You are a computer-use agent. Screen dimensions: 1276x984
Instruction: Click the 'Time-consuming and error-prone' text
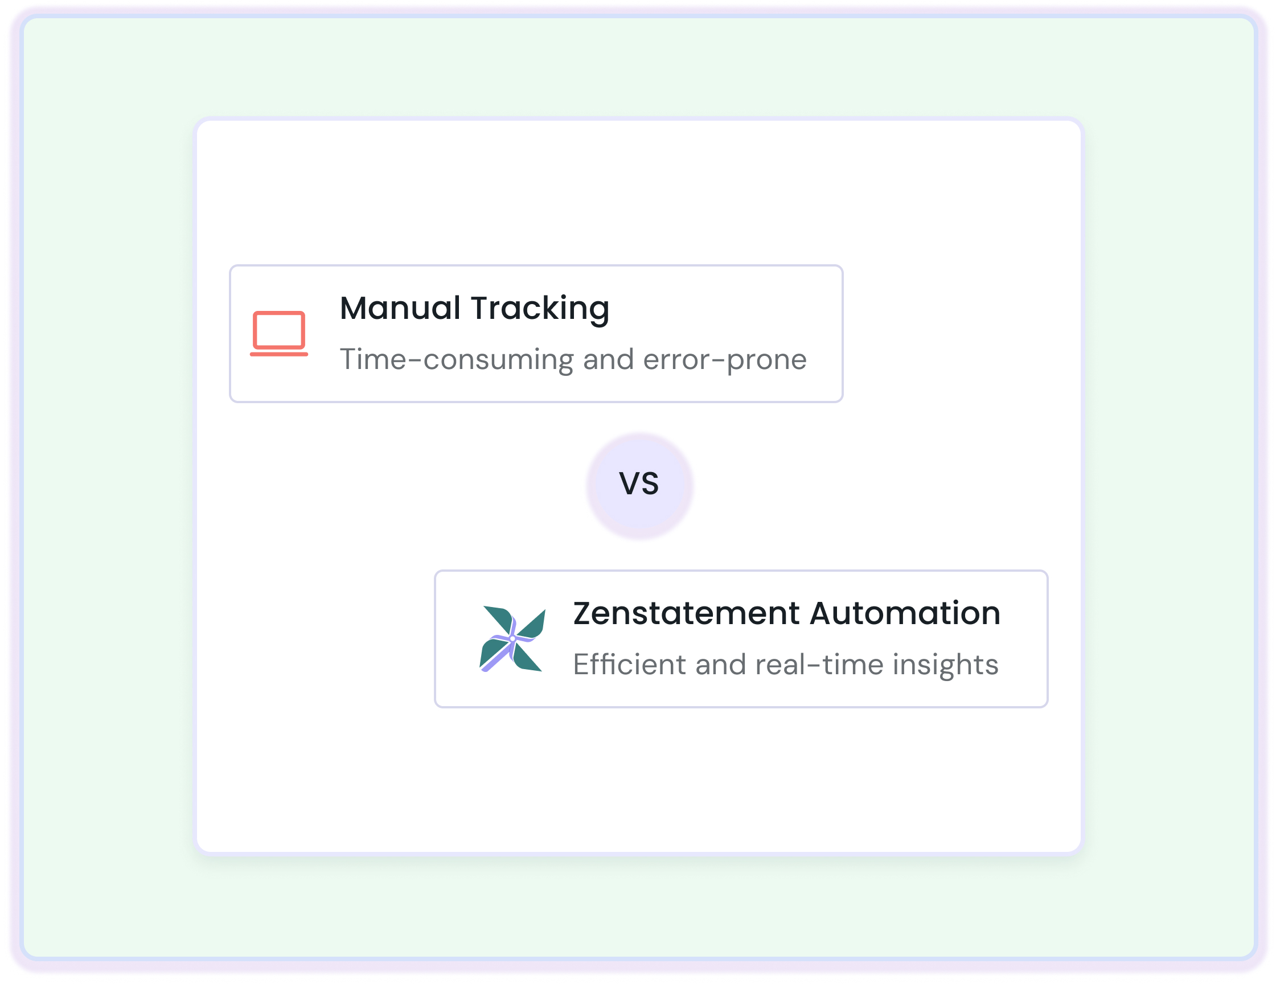pos(573,359)
